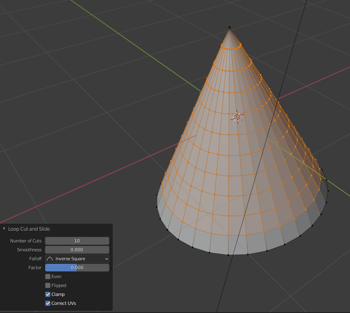Click the 3D cursor on the cone
350x313 pixels.
[x=237, y=117]
